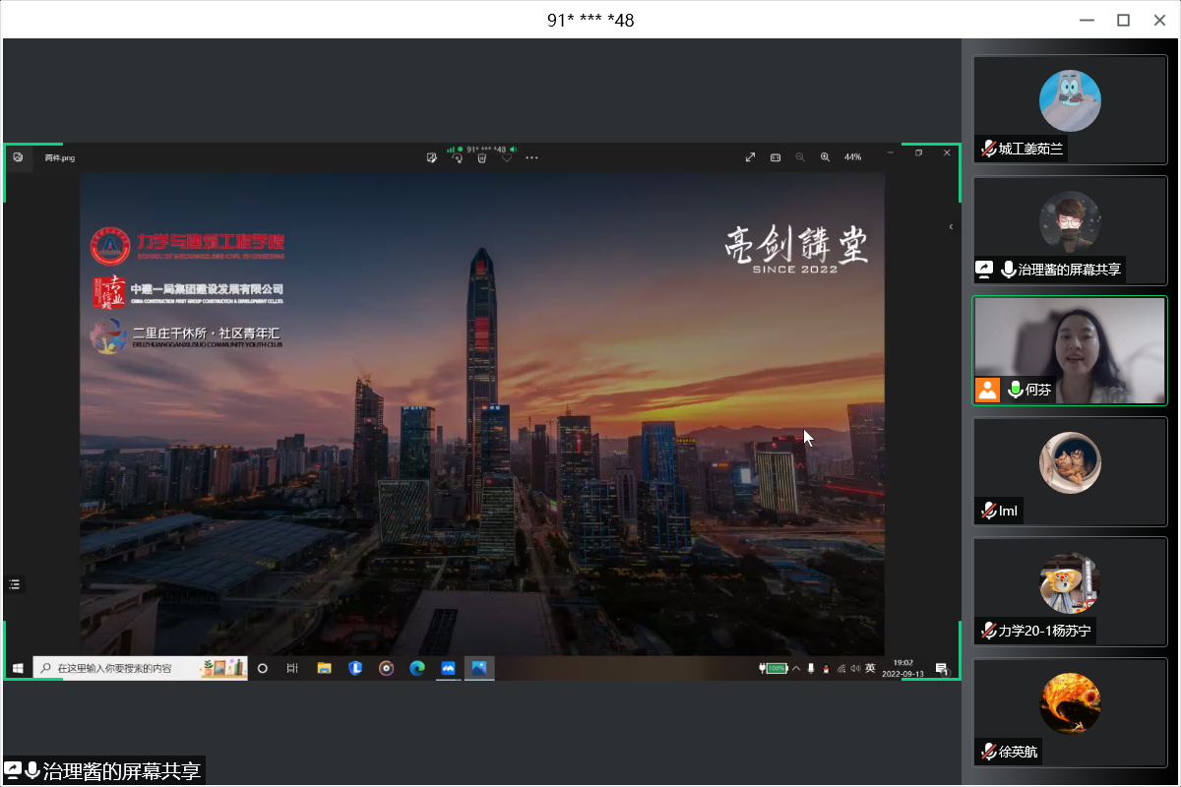Select the 何芬 video thumbnail
1181x787 pixels.
click(x=1070, y=349)
